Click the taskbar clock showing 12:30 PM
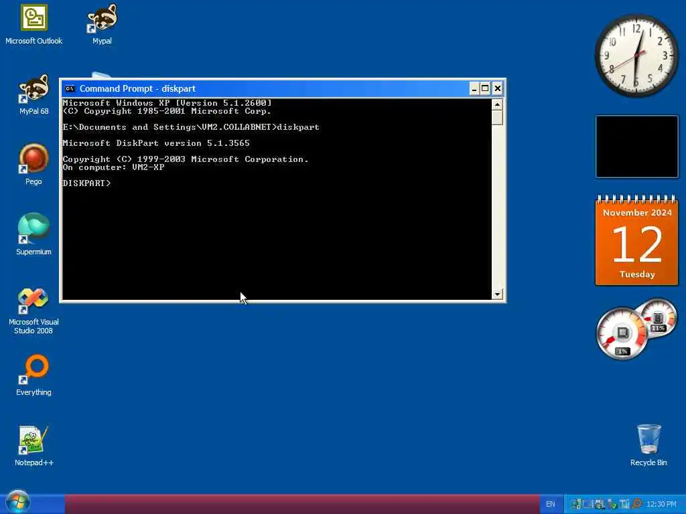The height and width of the screenshot is (514, 686). pyautogui.click(x=661, y=504)
